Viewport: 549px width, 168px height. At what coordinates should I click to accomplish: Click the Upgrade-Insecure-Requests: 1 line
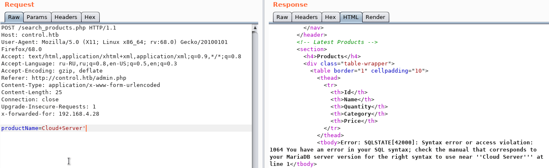[49, 107]
